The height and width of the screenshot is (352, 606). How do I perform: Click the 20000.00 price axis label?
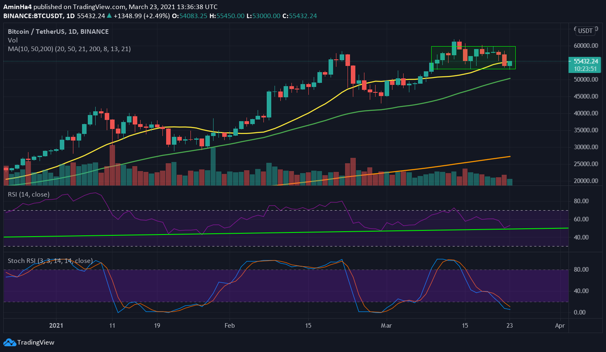(x=586, y=181)
